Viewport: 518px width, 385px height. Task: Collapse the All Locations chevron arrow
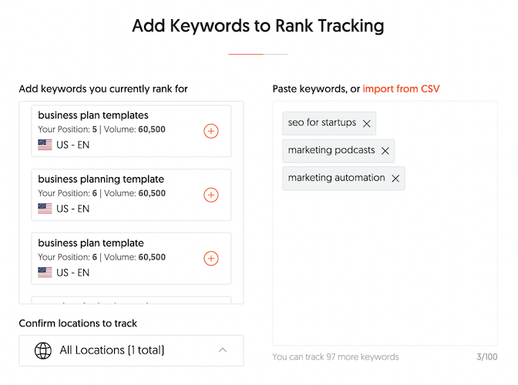(x=223, y=350)
